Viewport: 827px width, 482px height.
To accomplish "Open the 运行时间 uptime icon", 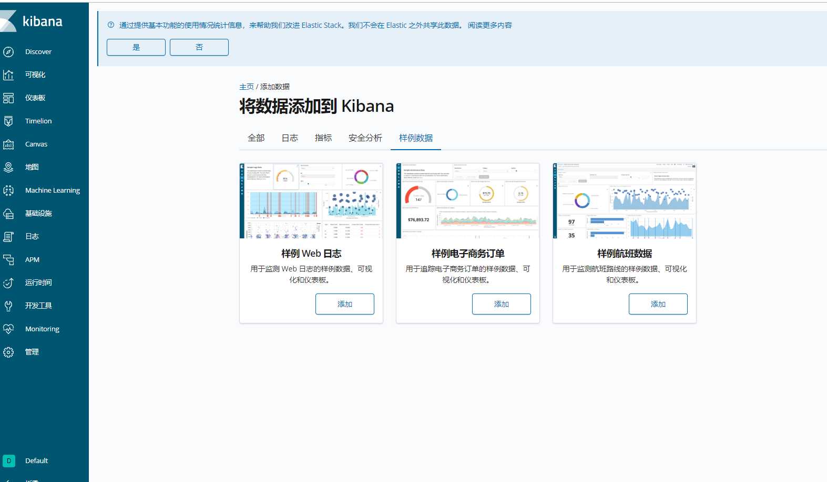I will pos(8,282).
